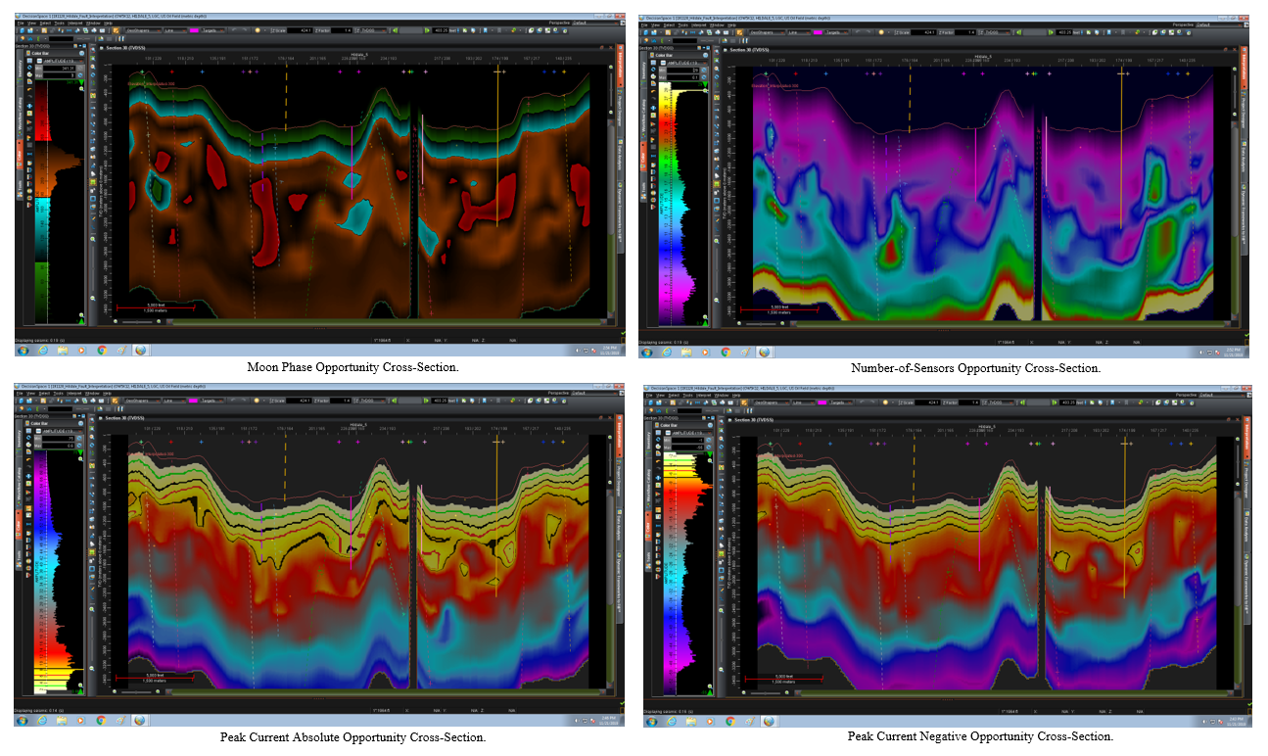The height and width of the screenshot is (756, 1268).
Task: Expand DecShapers dropdown in Number-of-Sensors window
Action: coord(768,31)
